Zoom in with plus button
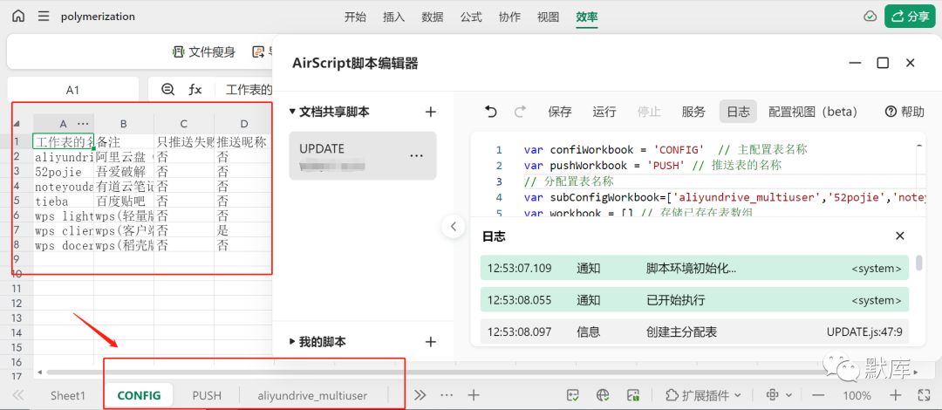This screenshot has height=410, width=942. [896, 395]
